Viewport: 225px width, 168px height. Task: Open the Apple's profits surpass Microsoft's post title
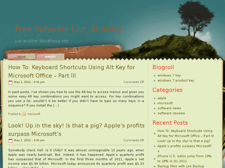point(76,130)
